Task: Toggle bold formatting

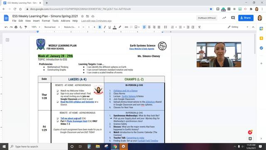Action: coord(100,27)
